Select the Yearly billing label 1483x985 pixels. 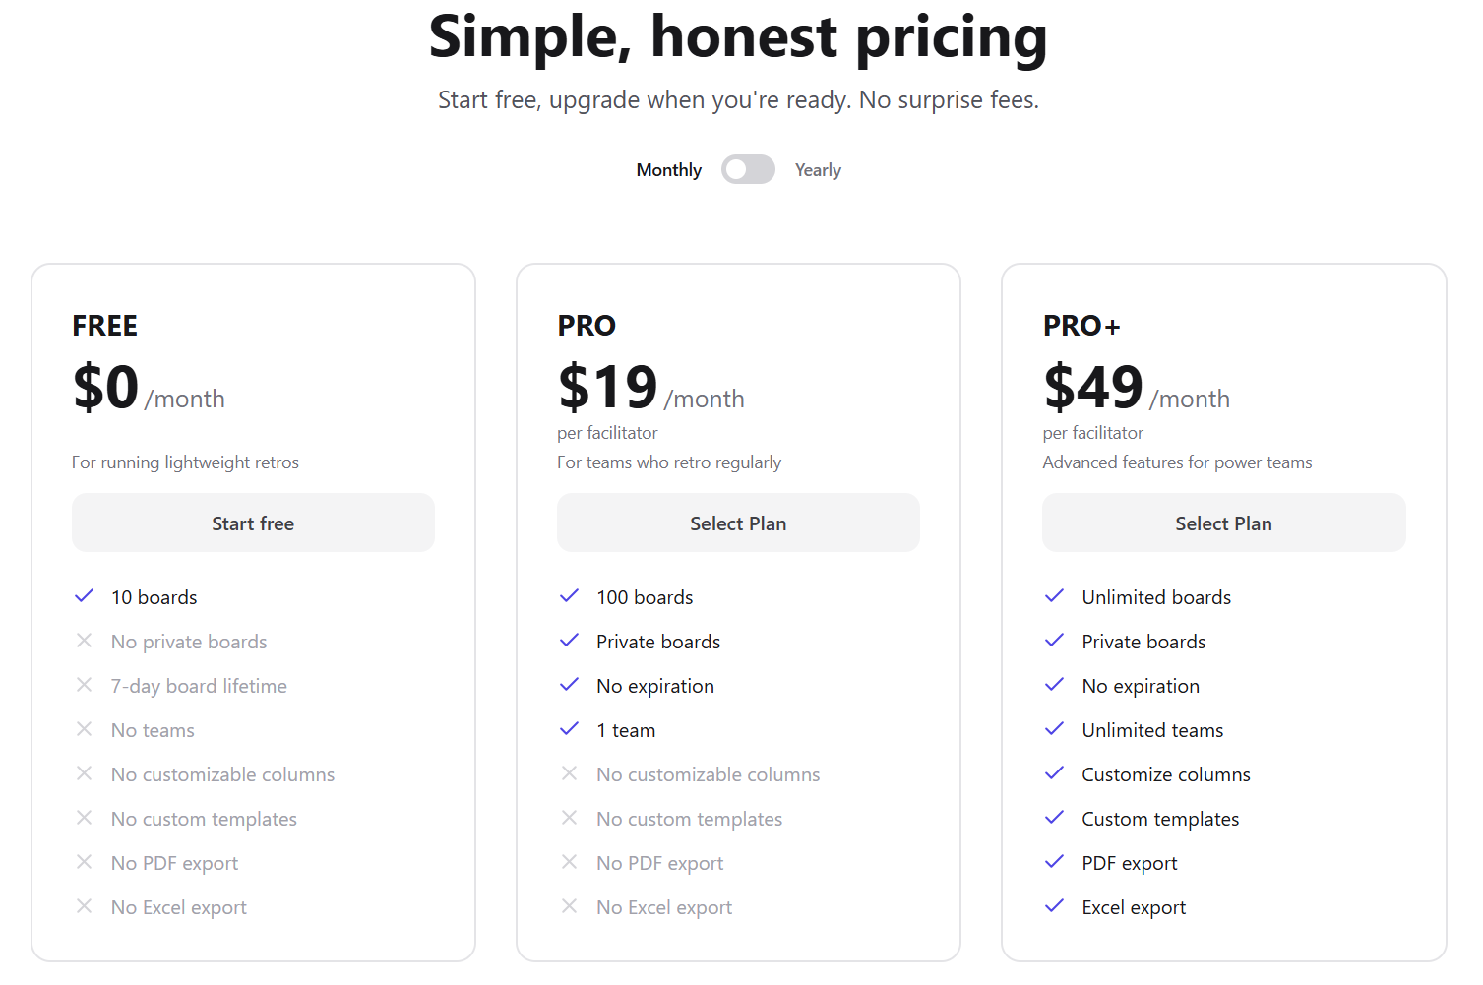pyautogui.click(x=818, y=170)
